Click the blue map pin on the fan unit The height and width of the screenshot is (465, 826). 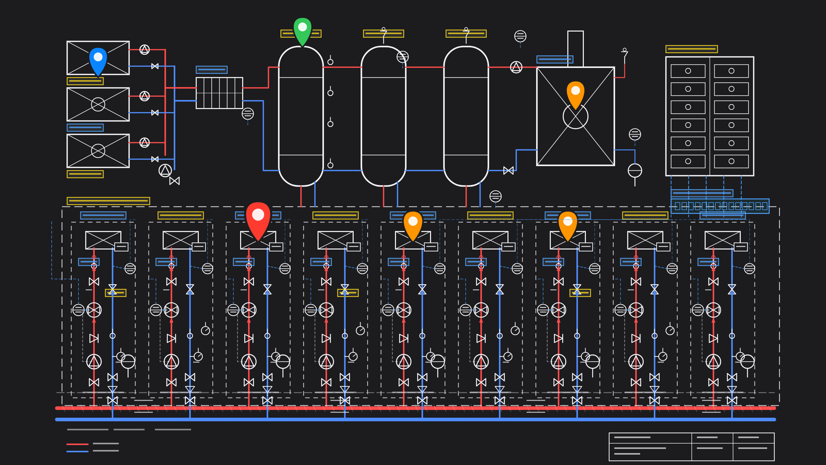click(x=98, y=61)
